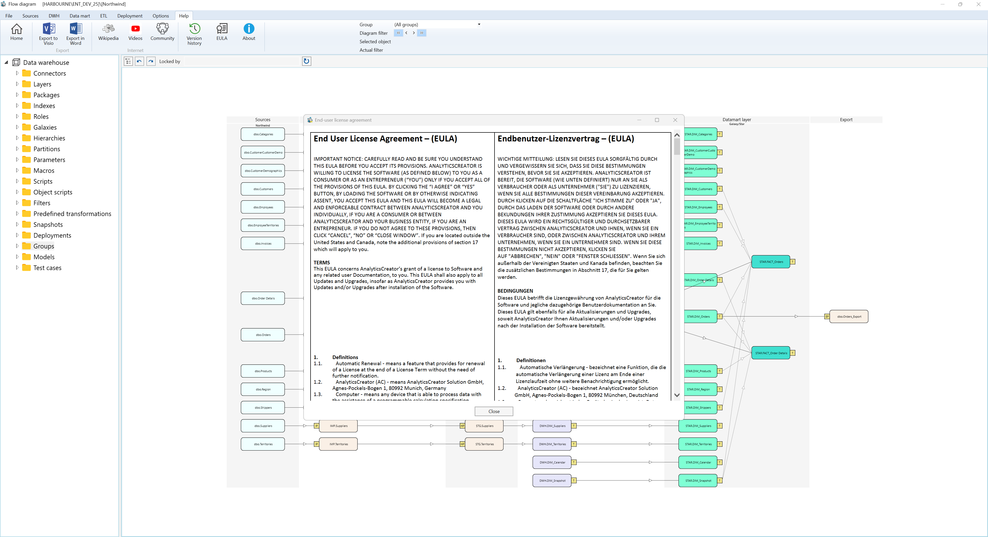
Task: Expand the Galaxies tree node
Action: (x=17, y=127)
